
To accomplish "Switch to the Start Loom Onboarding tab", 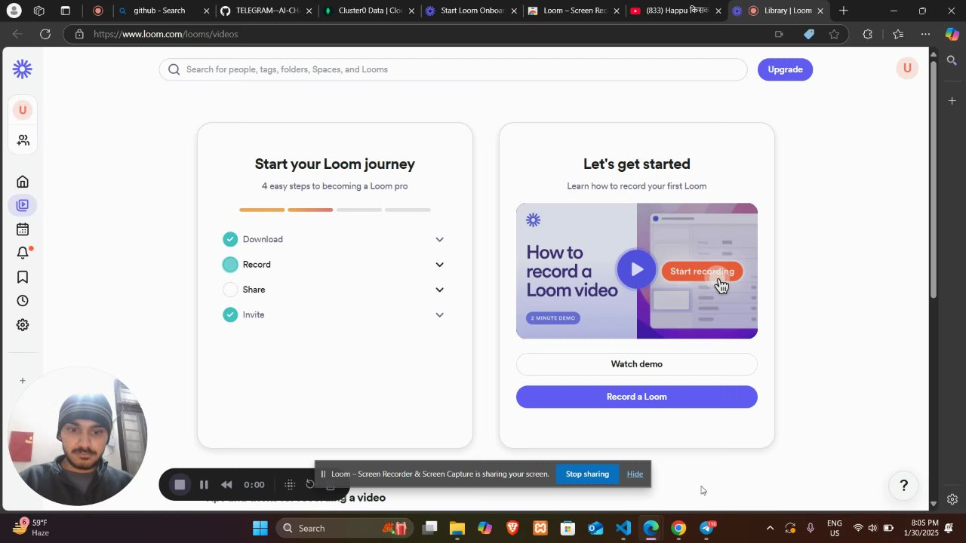I will 471,11.
